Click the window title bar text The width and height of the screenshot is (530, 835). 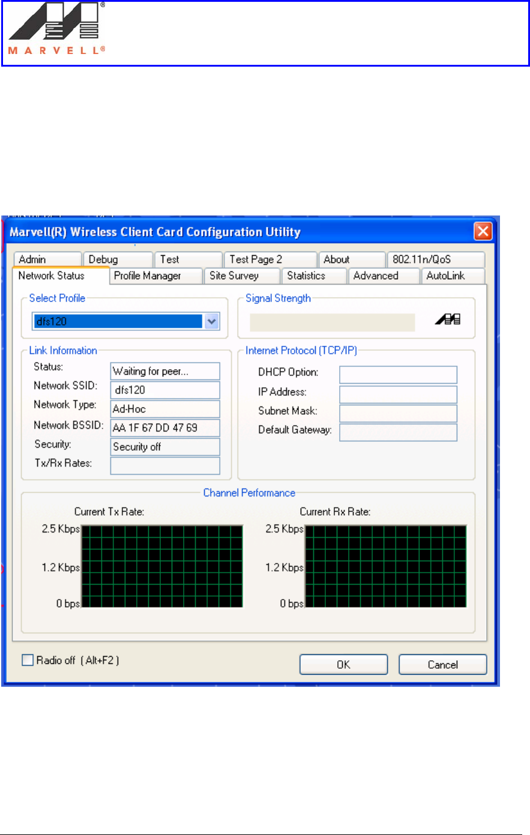click(x=155, y=232)
